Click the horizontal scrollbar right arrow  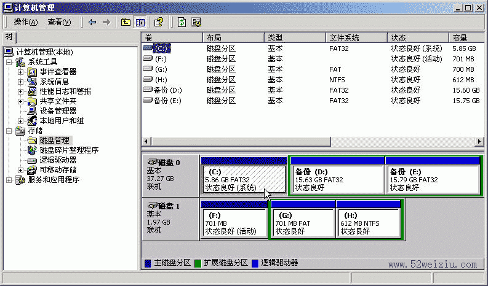(x=479, y=142)
